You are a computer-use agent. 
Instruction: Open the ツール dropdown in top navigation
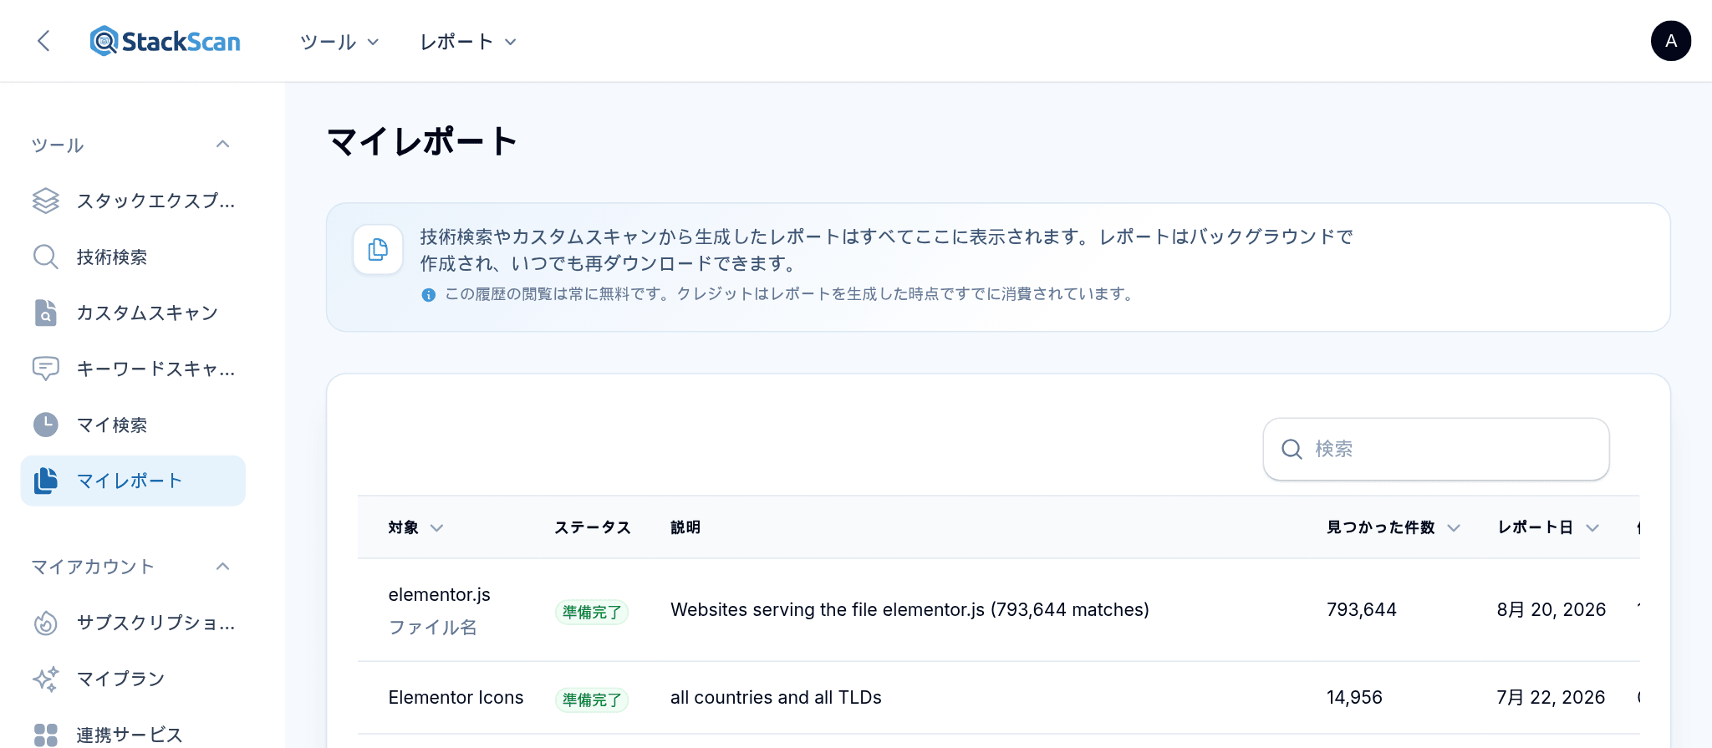339,42
